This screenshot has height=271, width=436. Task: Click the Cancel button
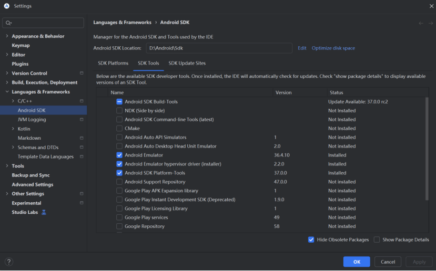coord(388,262)
